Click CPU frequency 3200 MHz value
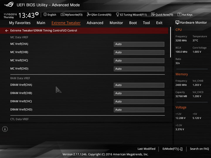 coord(181,40)
